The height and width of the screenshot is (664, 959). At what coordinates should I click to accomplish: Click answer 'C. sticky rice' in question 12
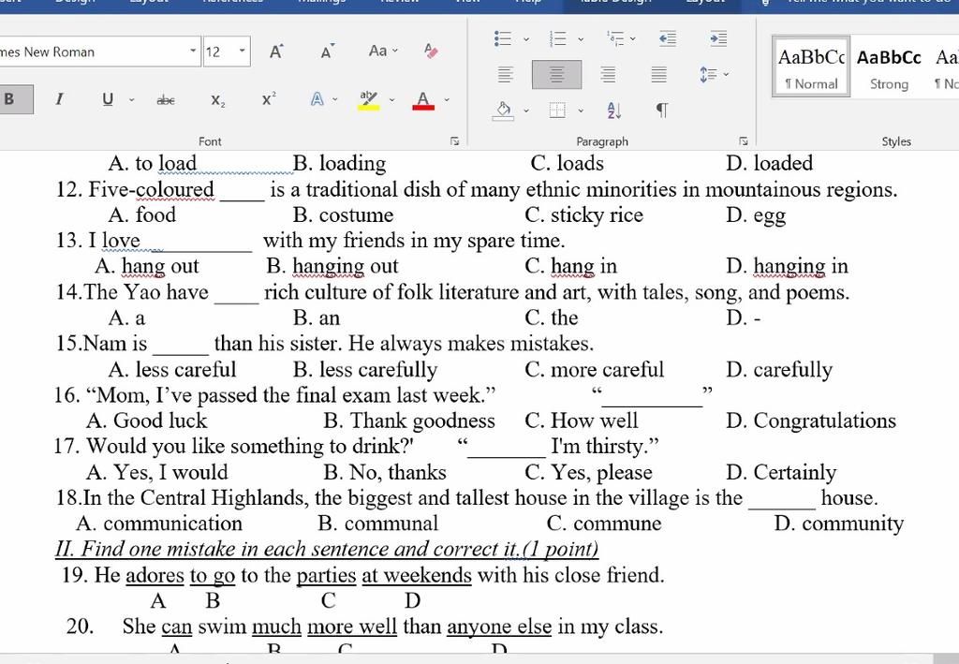[x=584, y=215]
